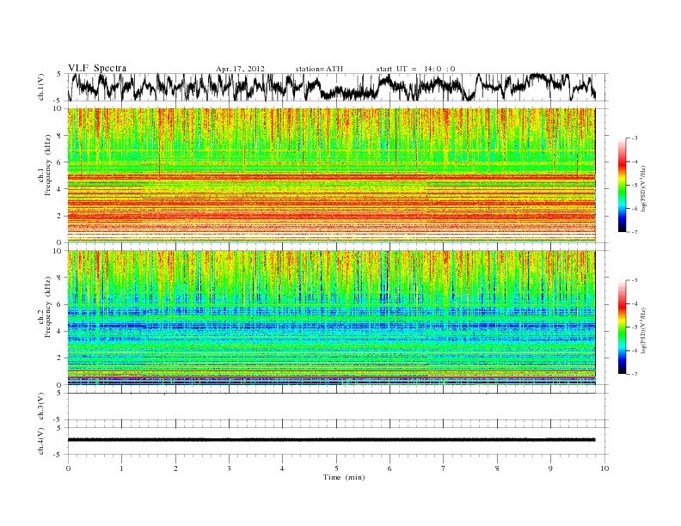Click inside the ch.1 spectrogram panel
Screen dimensions: 681x526
331,175
